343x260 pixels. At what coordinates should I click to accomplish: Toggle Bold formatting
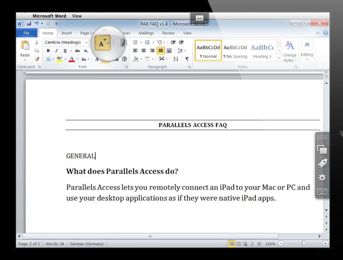tap(48, 51)
